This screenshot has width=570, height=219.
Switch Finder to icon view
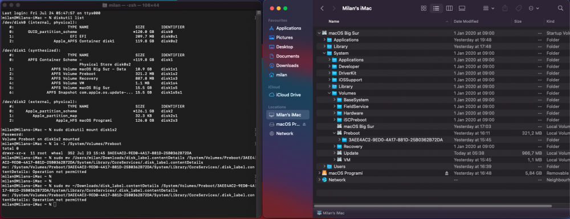424,9
